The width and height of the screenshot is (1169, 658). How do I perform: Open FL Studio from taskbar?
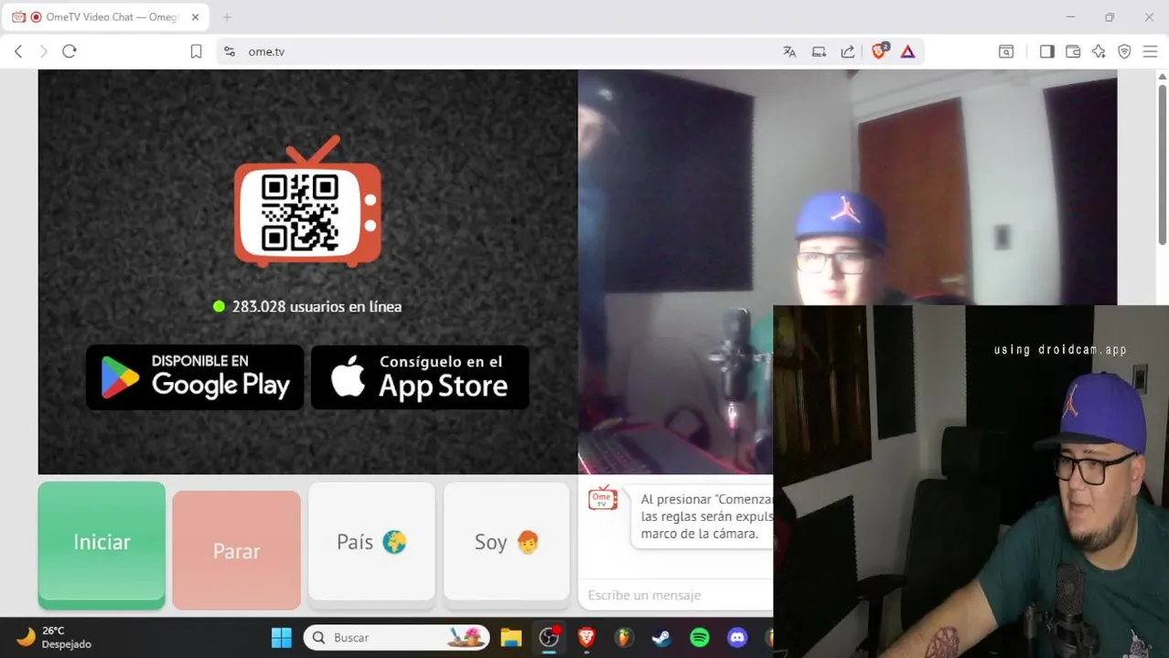click(624, 637)
